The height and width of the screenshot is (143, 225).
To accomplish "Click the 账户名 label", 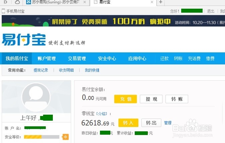I will click(x=13, y=128).
